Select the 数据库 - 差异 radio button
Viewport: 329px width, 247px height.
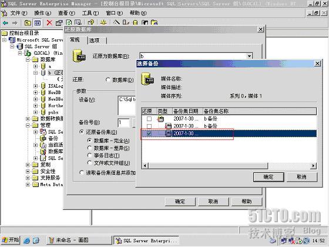point(89,148)
